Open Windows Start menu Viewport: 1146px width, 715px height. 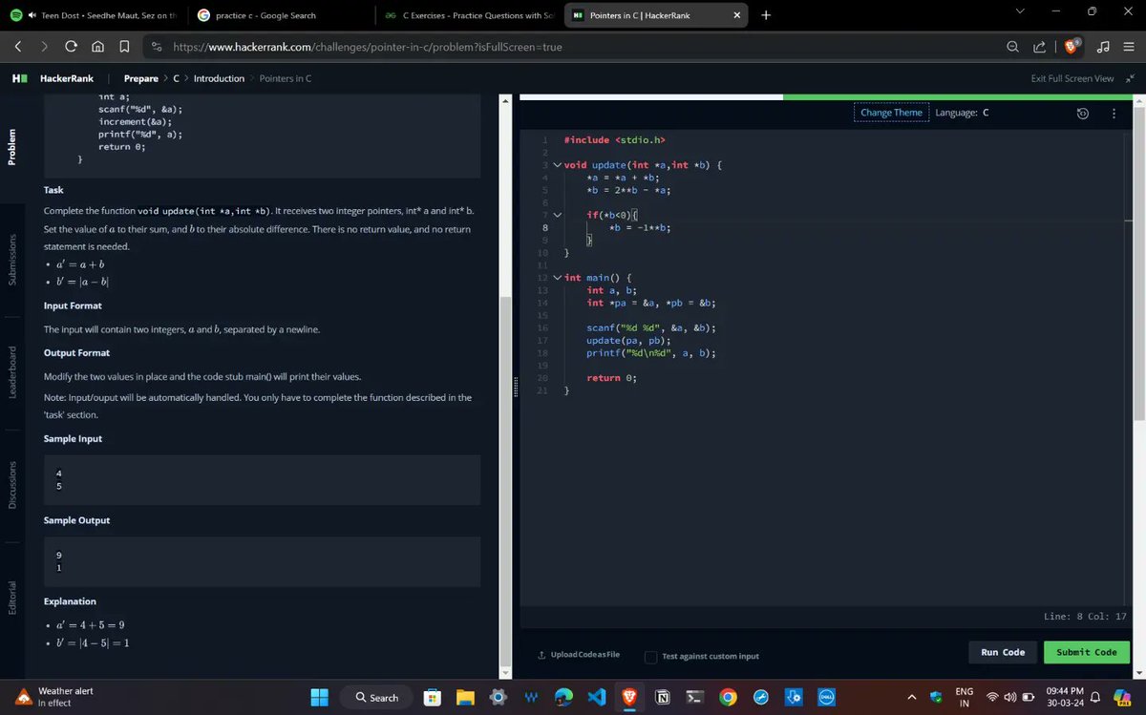319,697
